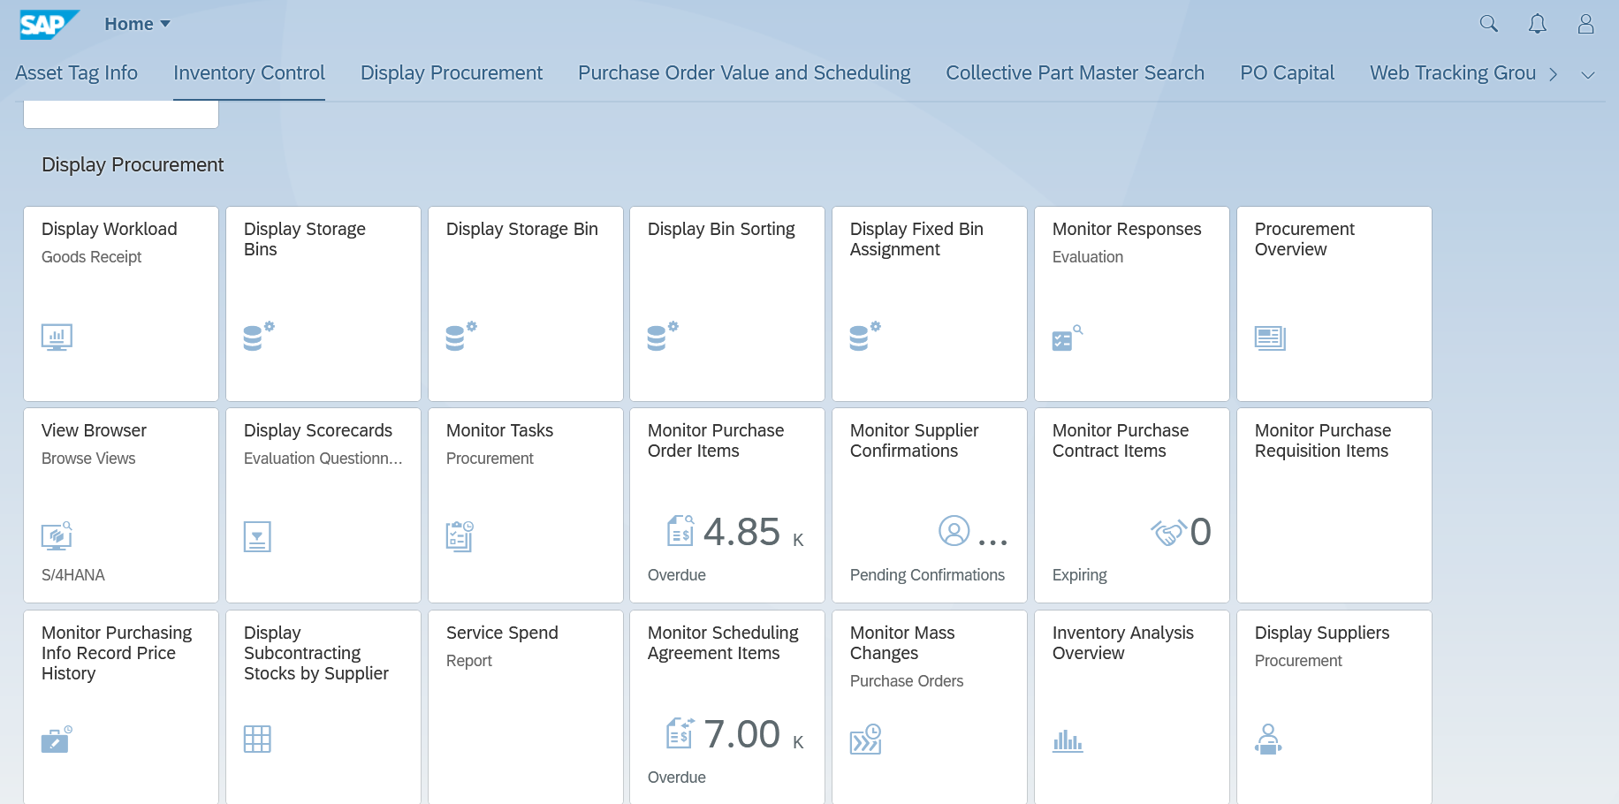The width and height of the screenshot is (1619, 804).
Task: Switch to the PO Capital tab
Action: (x=1287, y=73)
